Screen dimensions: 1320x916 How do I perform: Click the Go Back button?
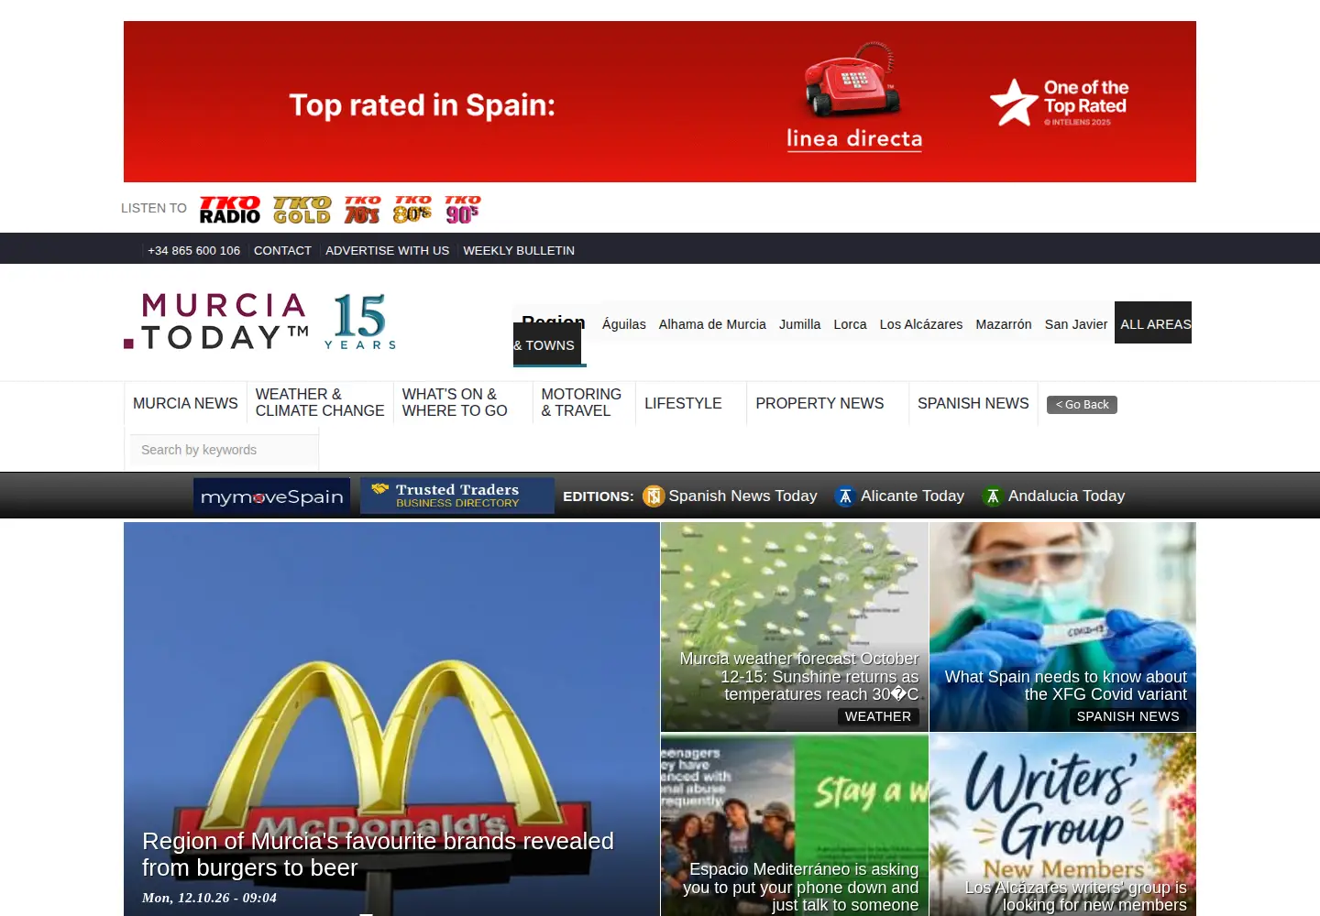pyautogui.click(x=1082, y=405)
